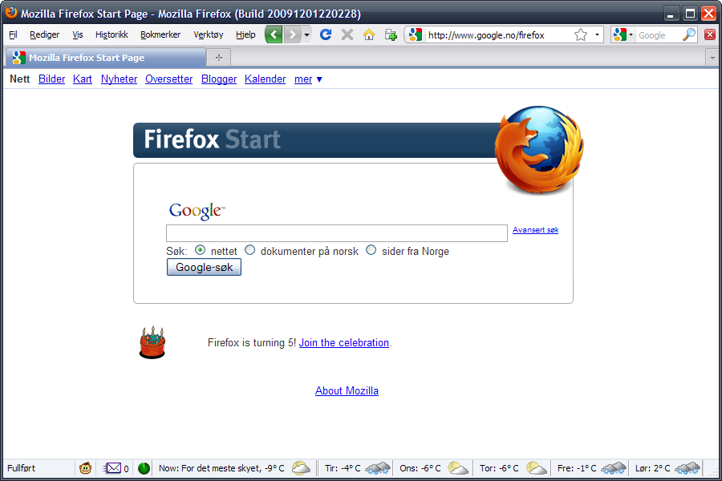The width and height of the screenshot is (722, 481).
Task: Reload the page with the blue refresh icon
Action: (x=326, y=34)
